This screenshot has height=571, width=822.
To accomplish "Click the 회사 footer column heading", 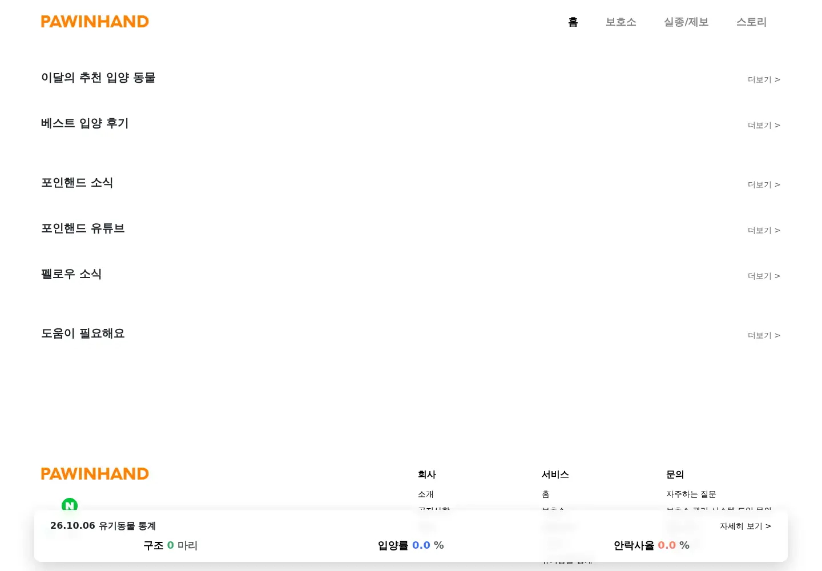I will pyautogui.click(x=427, y=475).
